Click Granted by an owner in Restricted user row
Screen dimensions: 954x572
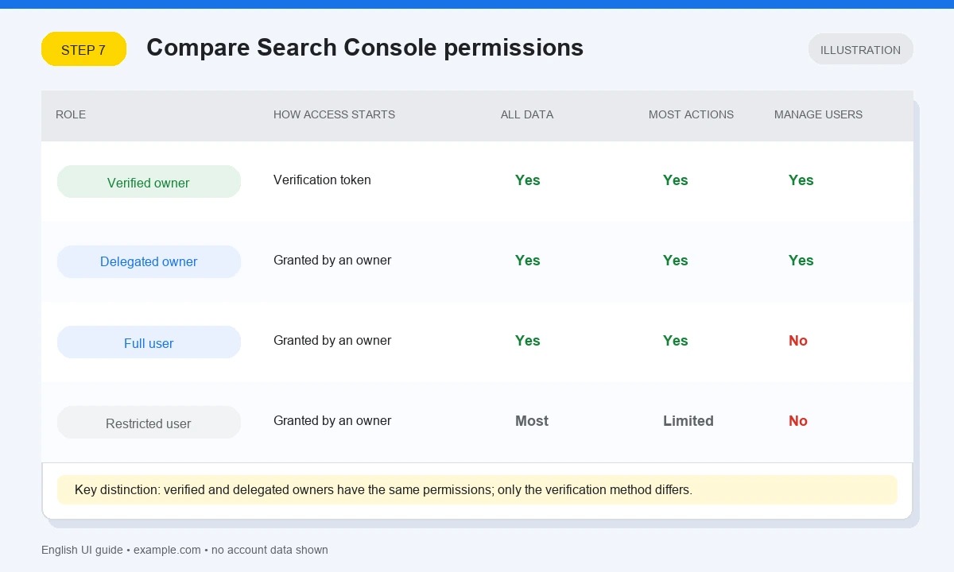tap(332, 420)
